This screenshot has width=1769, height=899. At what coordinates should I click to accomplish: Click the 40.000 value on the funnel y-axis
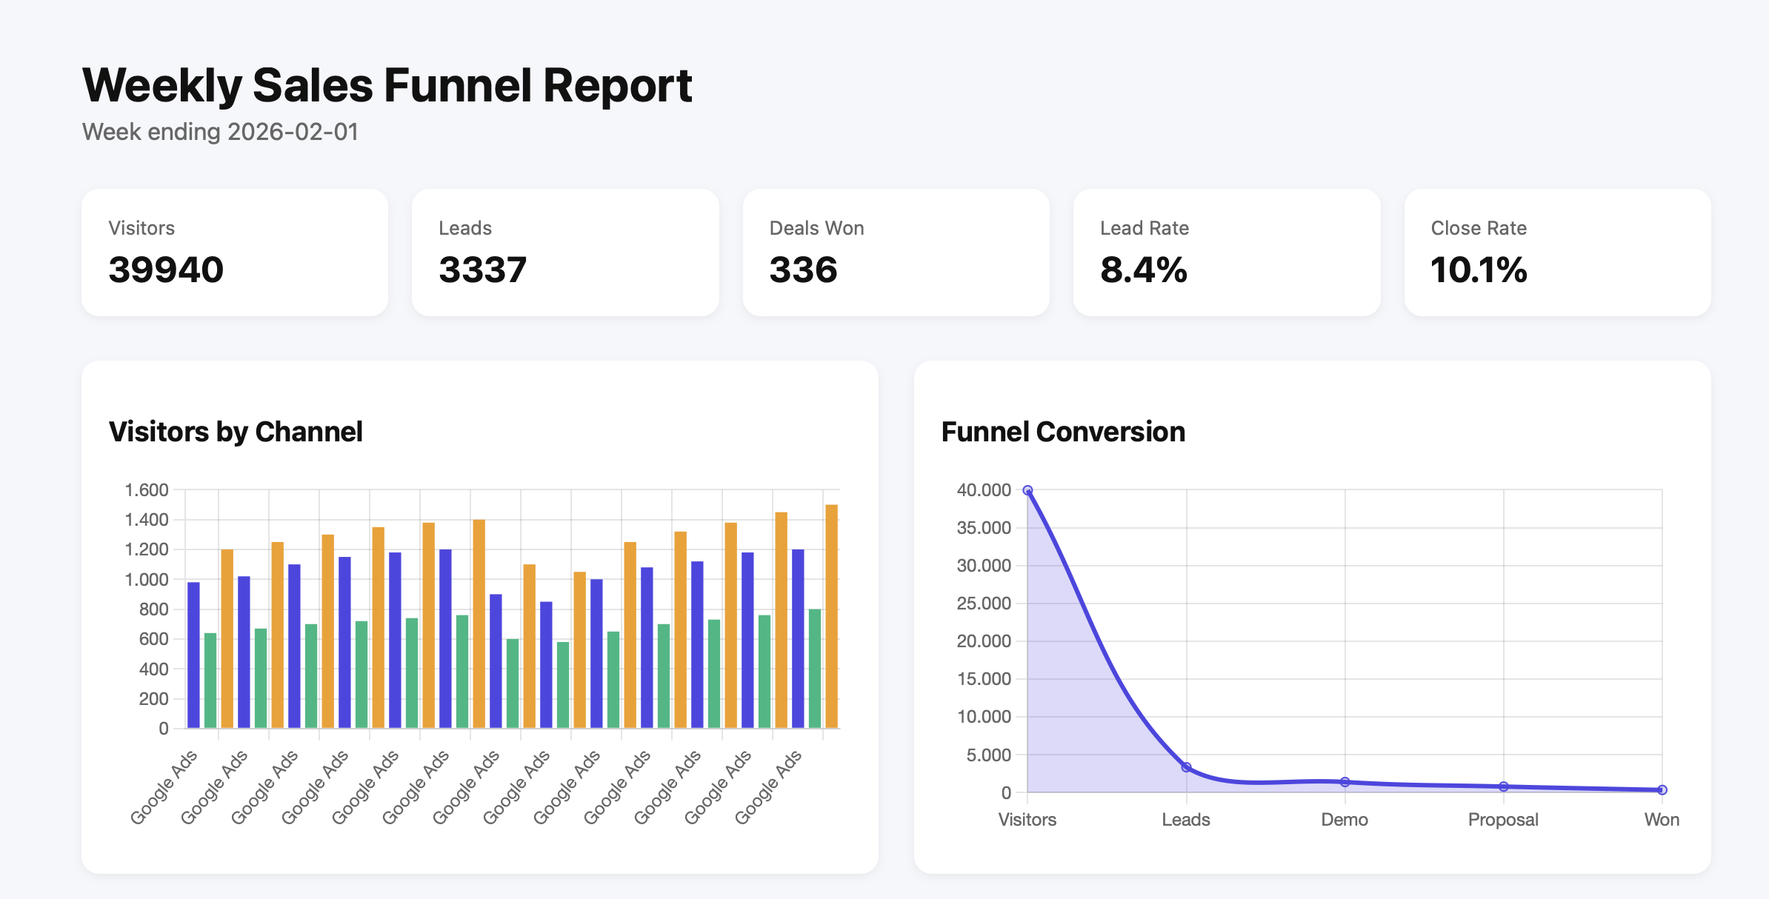(x=983, y=489)
